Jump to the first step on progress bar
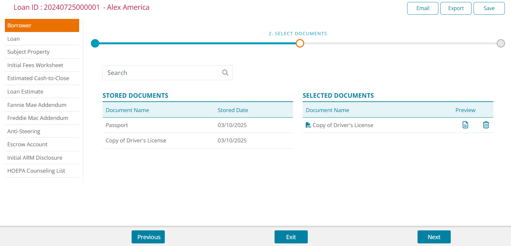This screenshot has width=511, height=246. click(x=95, y=43)
